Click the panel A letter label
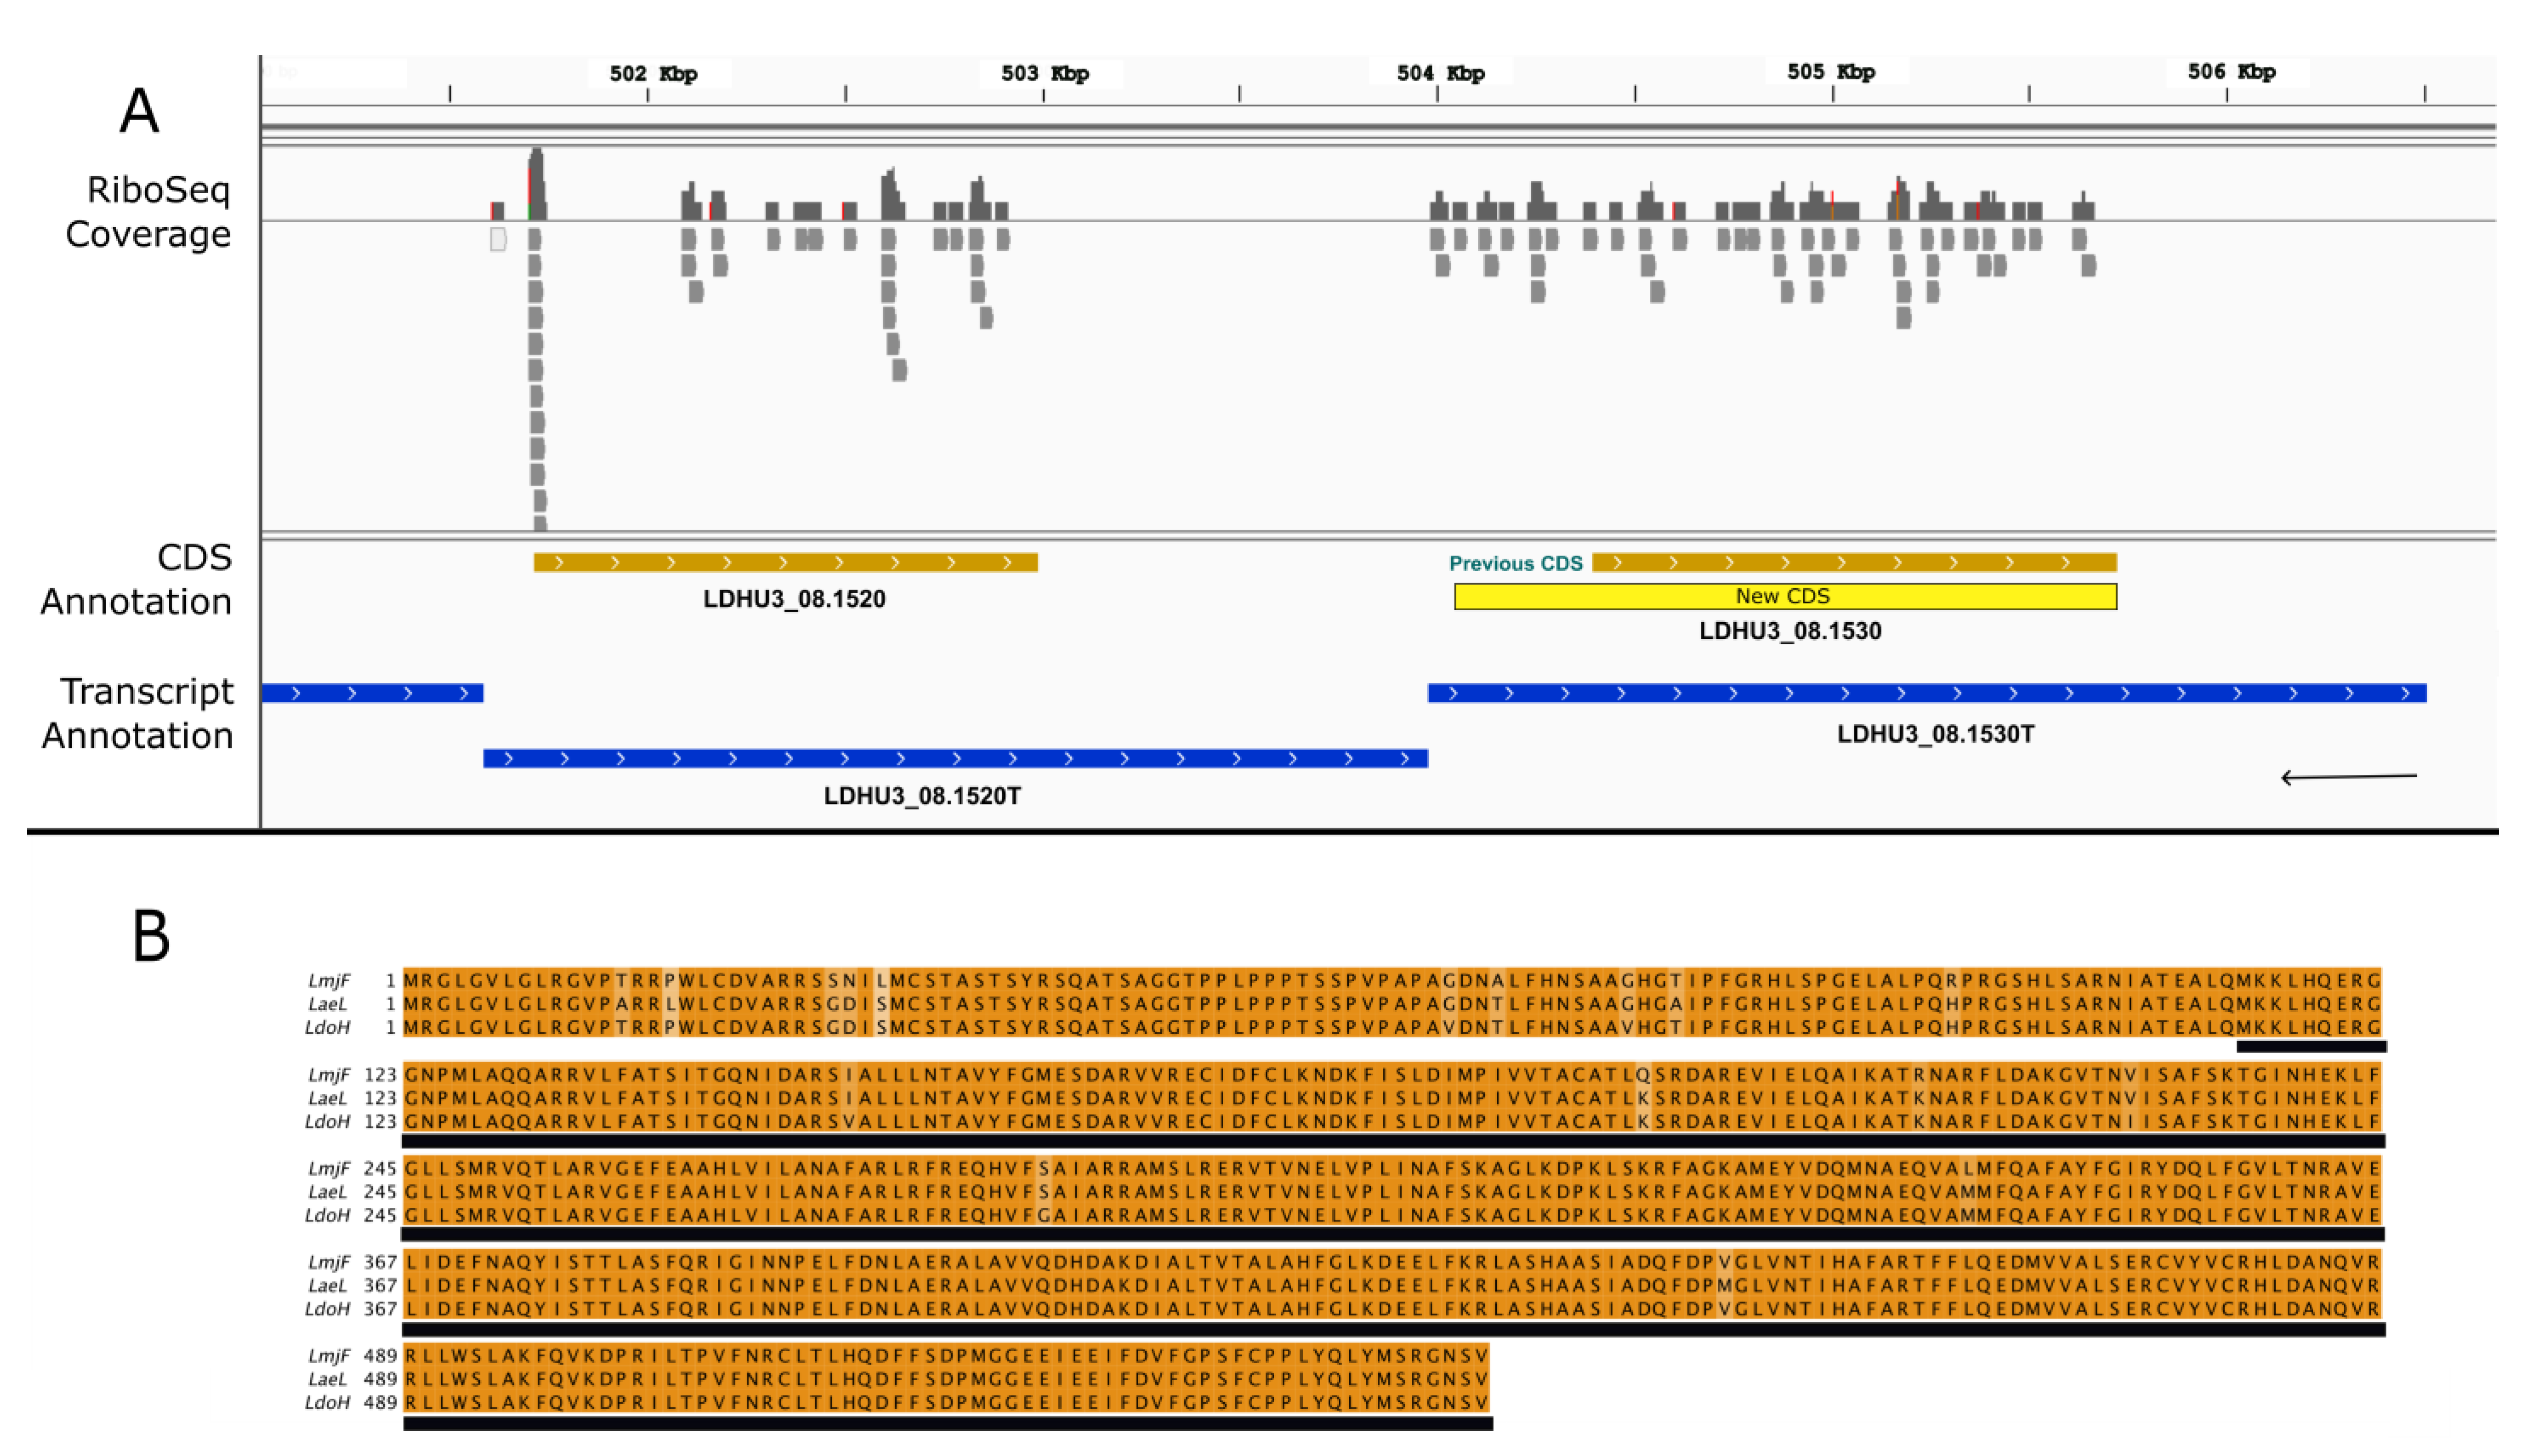Screen dimensions: 2541x1456 (x=139, y=110)
